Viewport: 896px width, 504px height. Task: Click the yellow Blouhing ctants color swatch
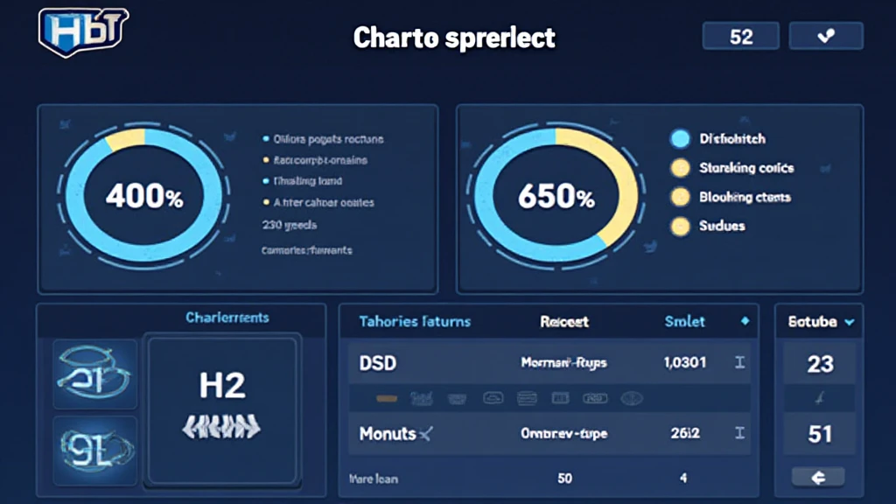click(x=680, y=197)
